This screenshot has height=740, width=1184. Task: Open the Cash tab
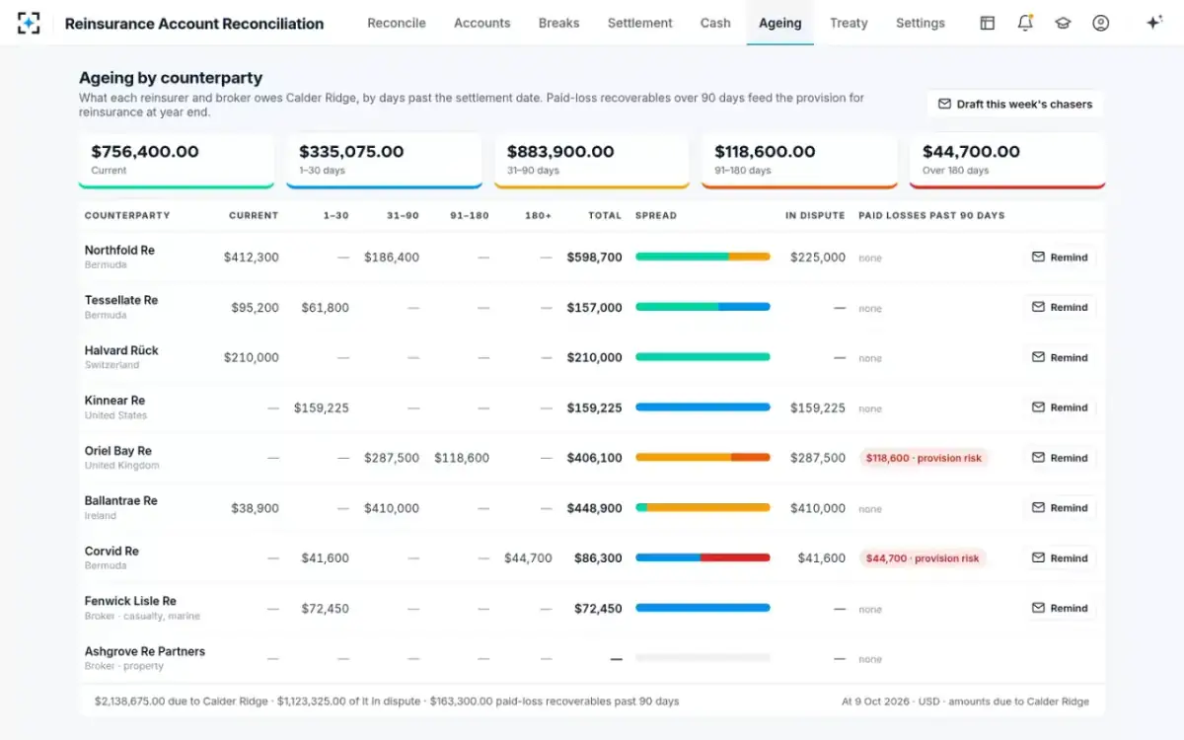tap(715, 23)
